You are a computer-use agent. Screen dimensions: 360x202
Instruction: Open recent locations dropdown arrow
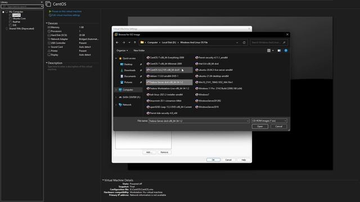coord(129,43)
